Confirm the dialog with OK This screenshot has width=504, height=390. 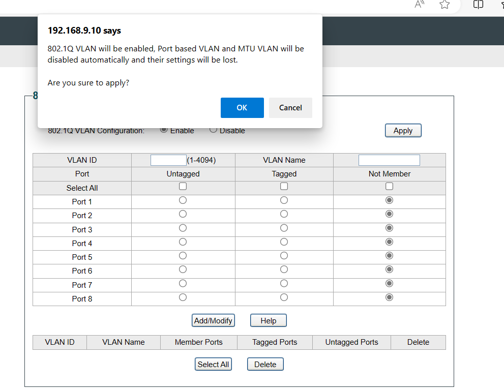(x=242, y=108)
